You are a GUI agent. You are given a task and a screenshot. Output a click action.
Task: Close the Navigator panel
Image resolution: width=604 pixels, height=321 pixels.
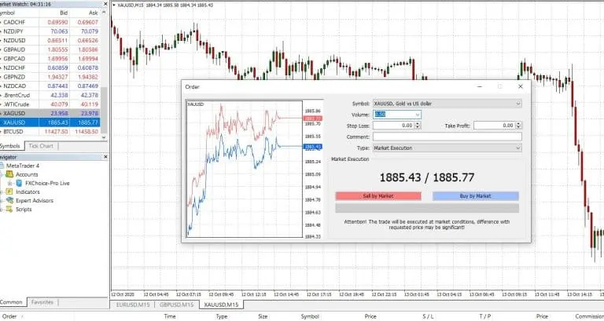(x=105, y=157)
